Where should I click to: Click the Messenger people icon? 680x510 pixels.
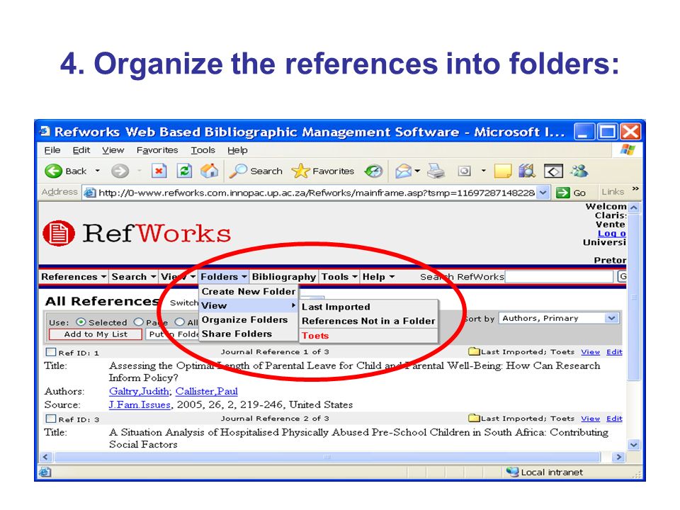coord(579,171)
